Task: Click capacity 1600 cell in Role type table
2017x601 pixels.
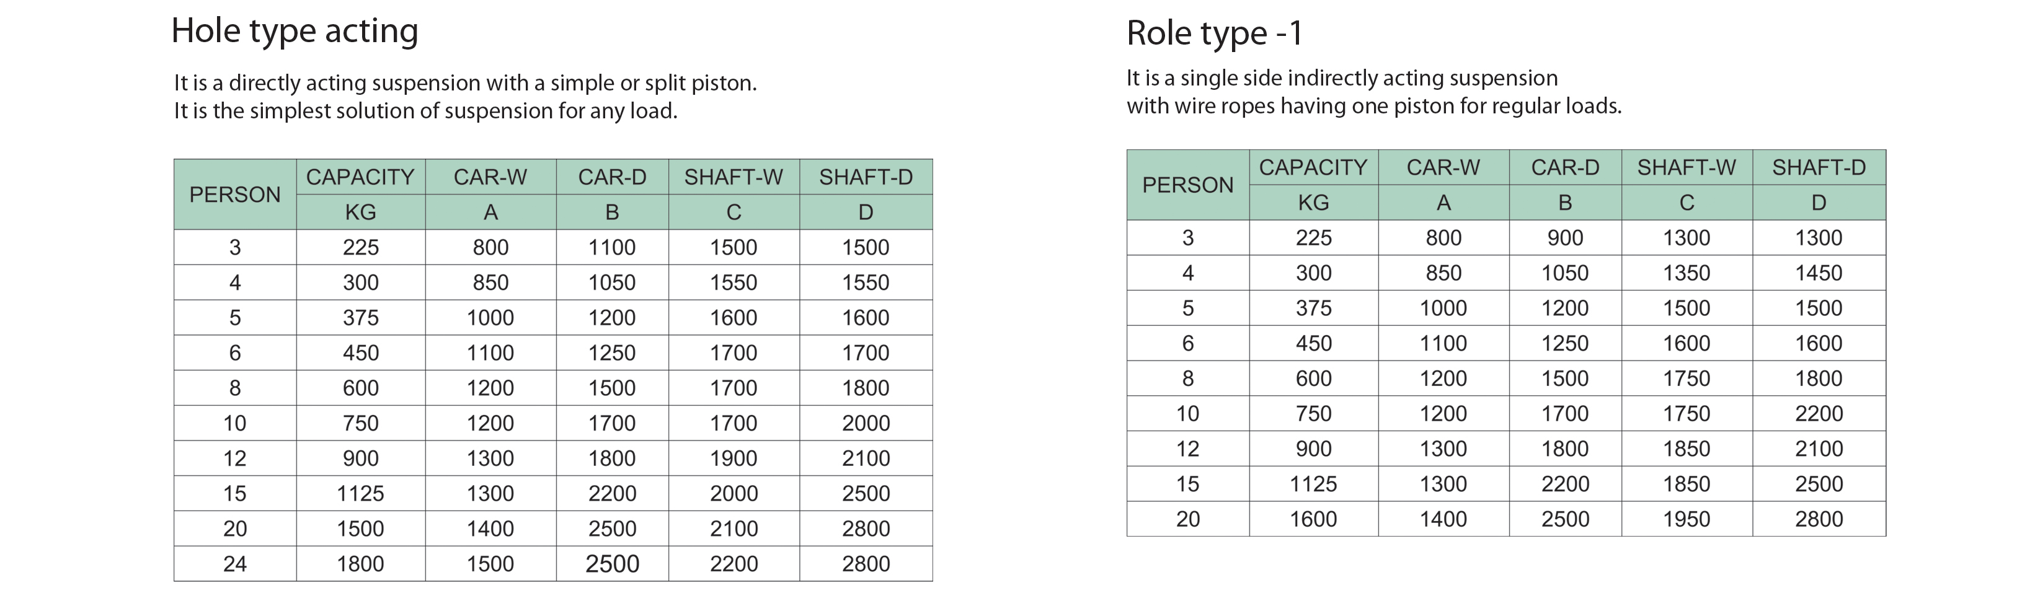Action: (x=1313, y=519)
